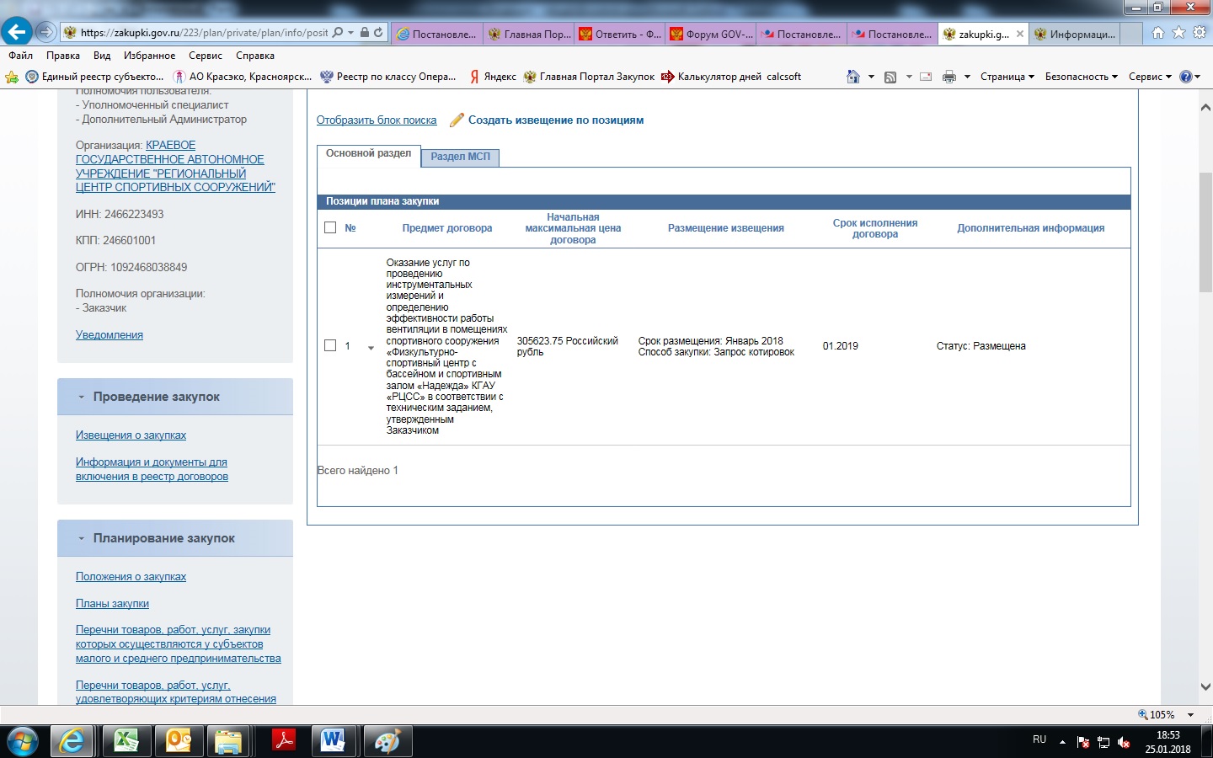Click the browser Back arrow button
Image resolution: width=1213 pixels, height=758 pixels.
[17, 32]
